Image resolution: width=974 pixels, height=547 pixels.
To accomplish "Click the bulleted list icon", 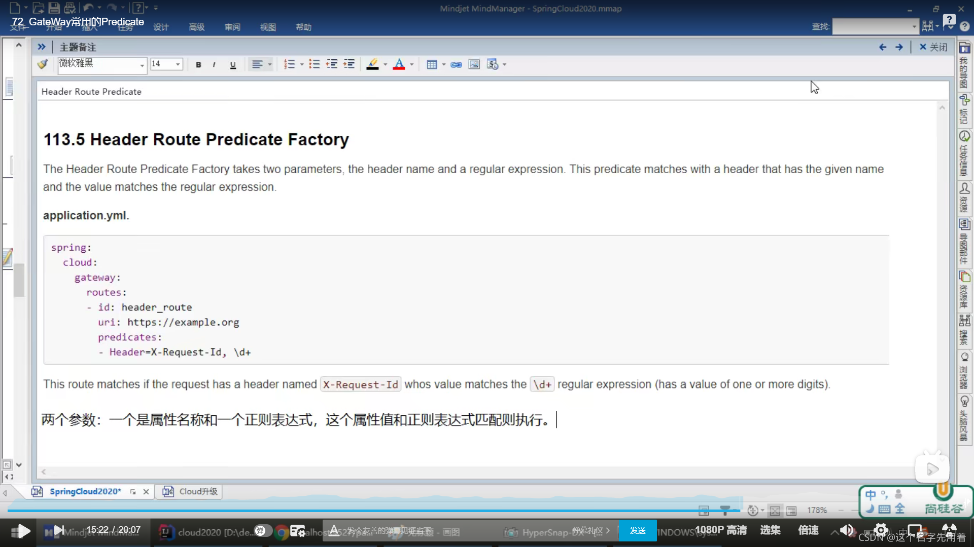I will (315, 64).
